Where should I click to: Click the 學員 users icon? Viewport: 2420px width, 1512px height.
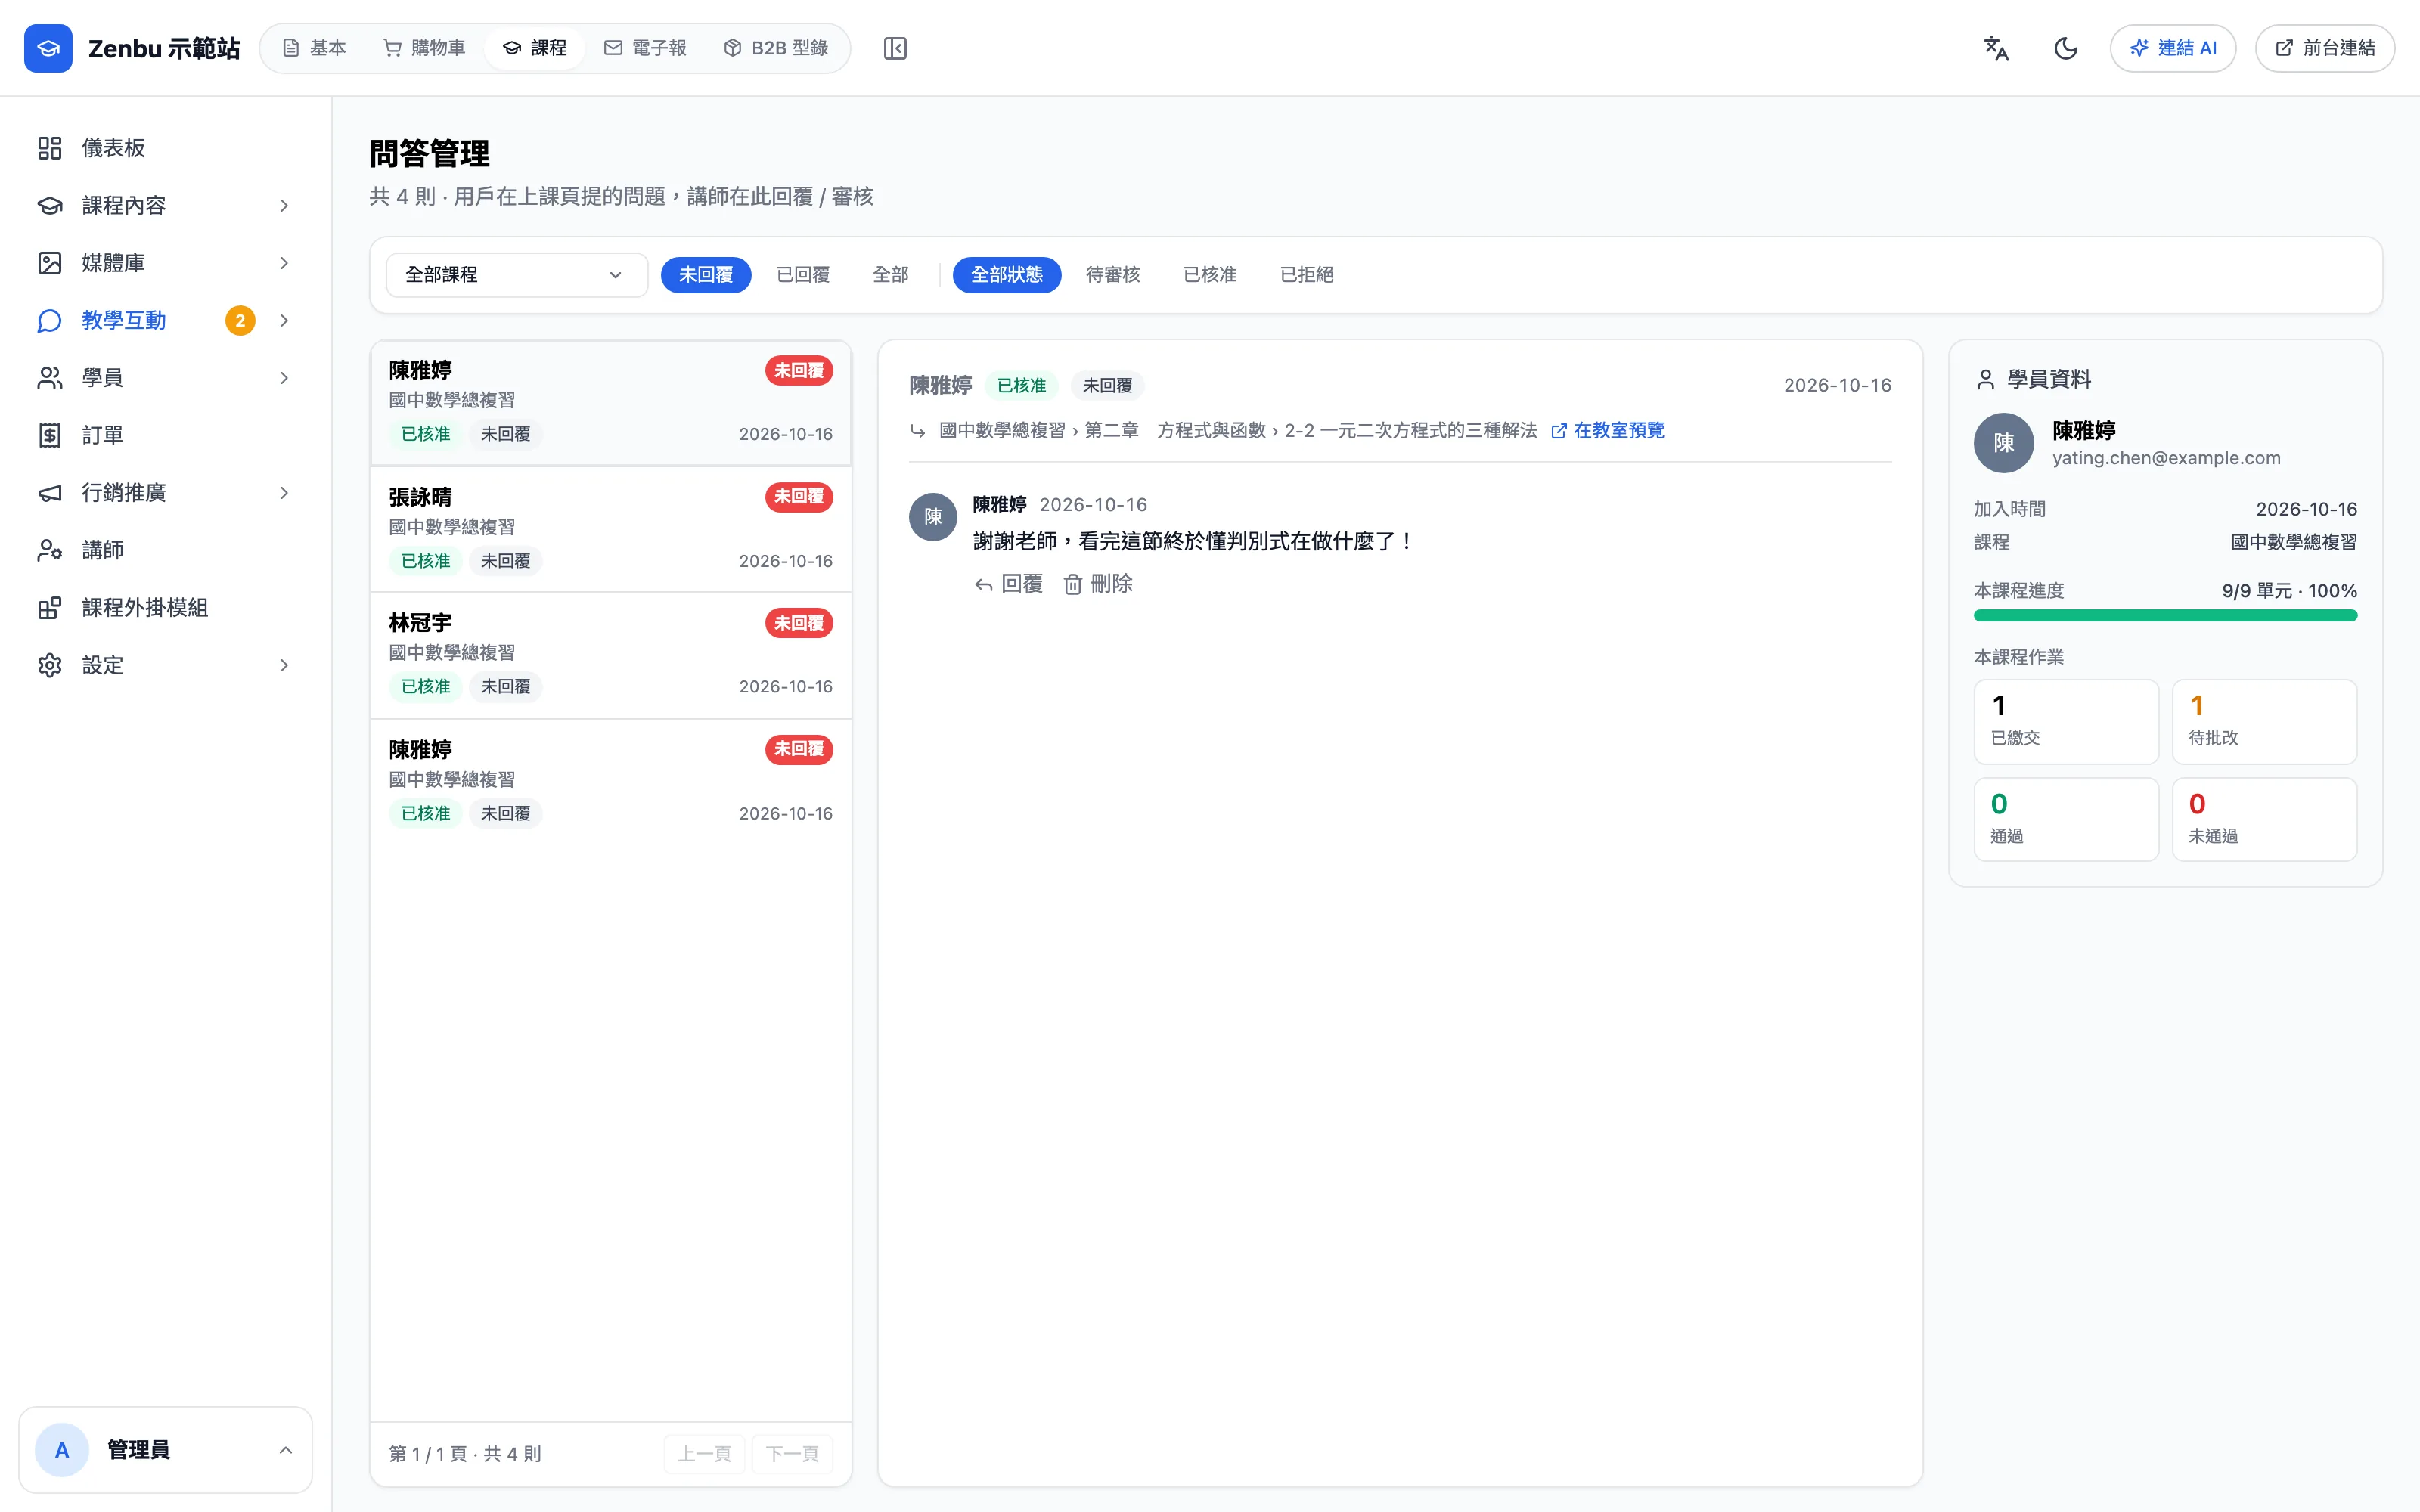click(50, 378)
